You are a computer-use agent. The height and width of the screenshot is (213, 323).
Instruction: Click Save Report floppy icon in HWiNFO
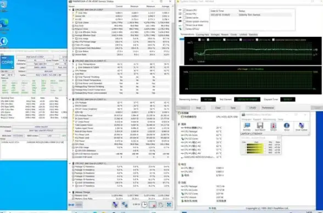(x=260, y=126)
